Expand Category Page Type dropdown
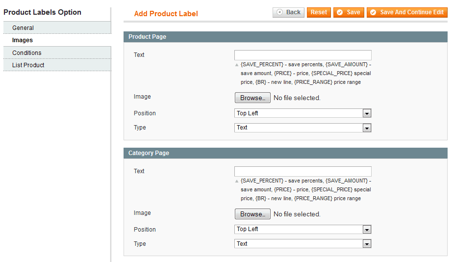Viewport: 453px width, 262px height. coord(302,244)
